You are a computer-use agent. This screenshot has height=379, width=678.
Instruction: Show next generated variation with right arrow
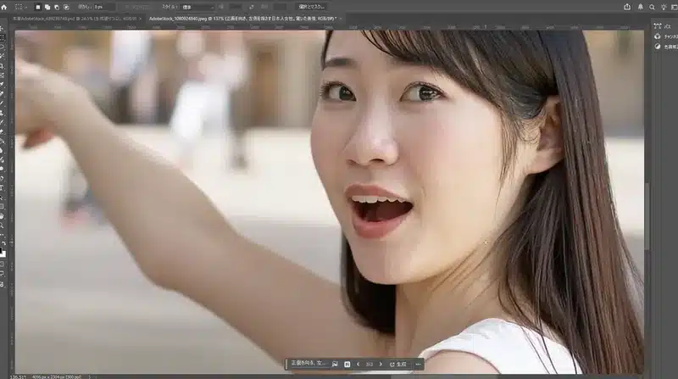[x=381, y=364]
